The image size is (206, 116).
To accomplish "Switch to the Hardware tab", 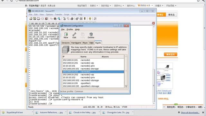I will [x=76, y=43].
